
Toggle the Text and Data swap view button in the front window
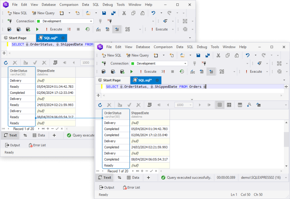(120, 178)
